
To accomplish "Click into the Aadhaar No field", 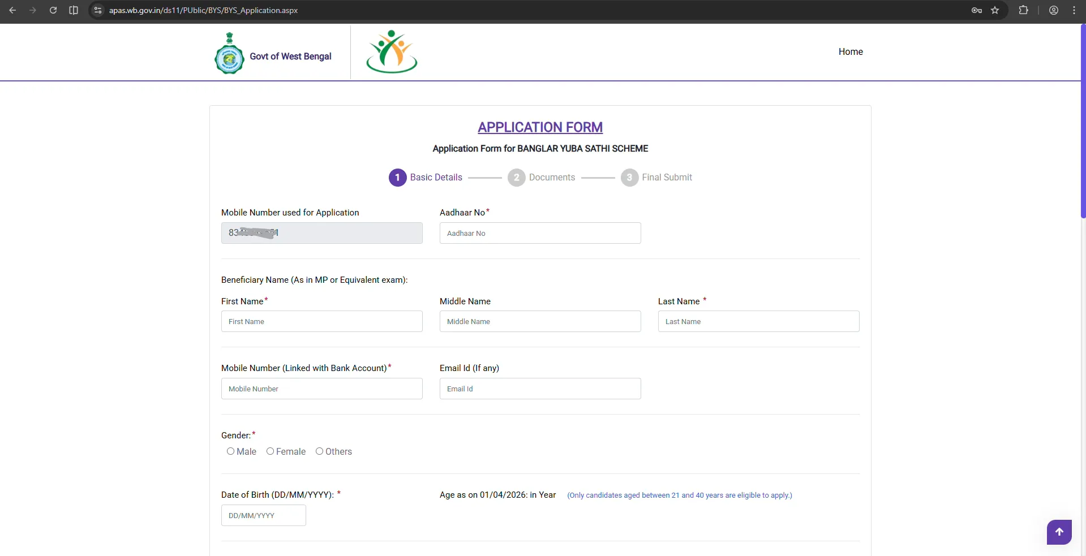I will [539, 233].
